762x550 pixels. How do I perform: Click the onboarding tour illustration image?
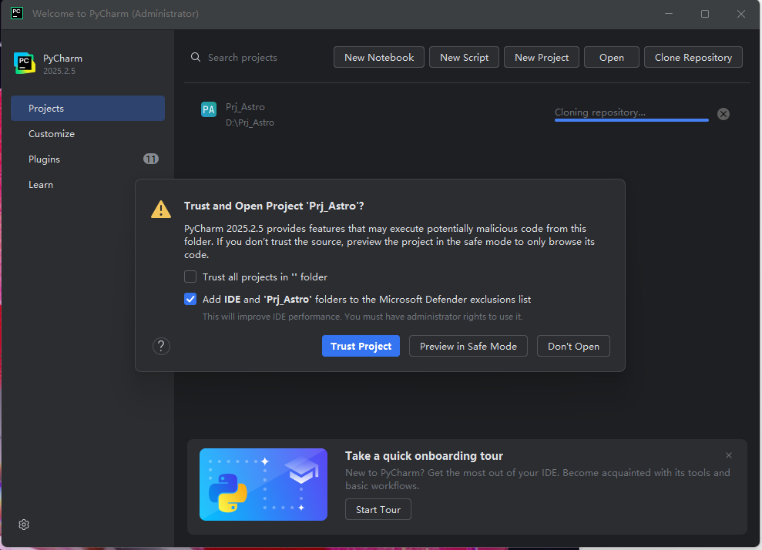tap(264, 485)
